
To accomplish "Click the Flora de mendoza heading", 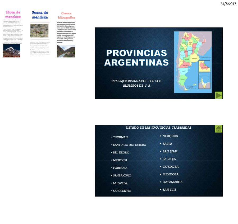I will (13, 15).
